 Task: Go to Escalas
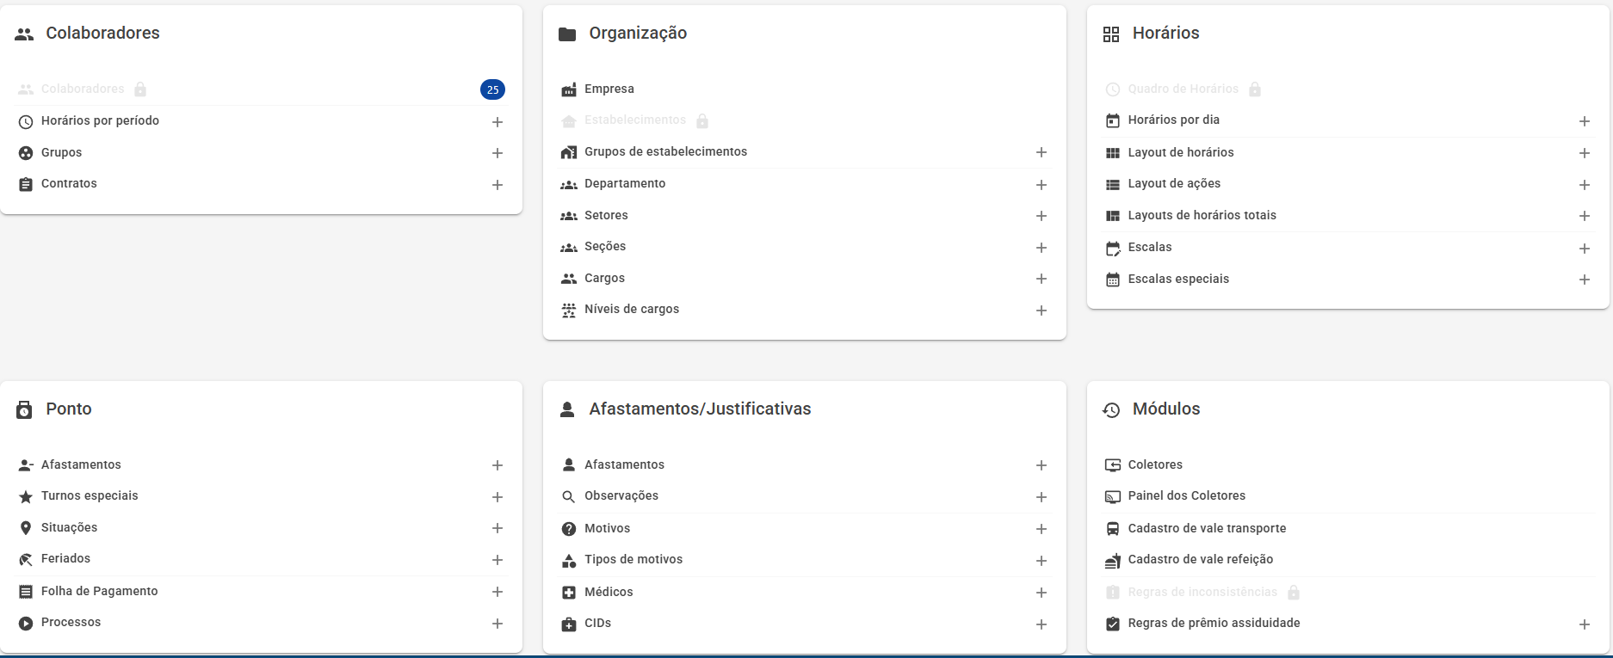(1150, 247)
